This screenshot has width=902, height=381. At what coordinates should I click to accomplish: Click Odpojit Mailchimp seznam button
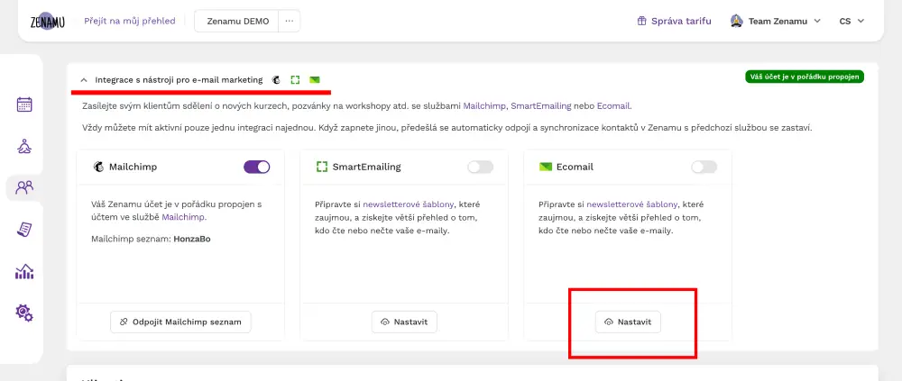pos(180,322)
